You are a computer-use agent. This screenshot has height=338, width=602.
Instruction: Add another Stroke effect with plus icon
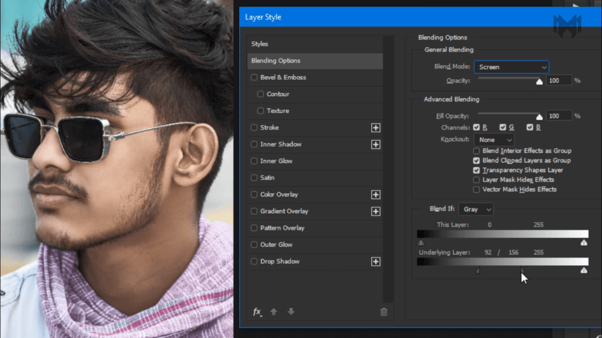pos(376,127)
